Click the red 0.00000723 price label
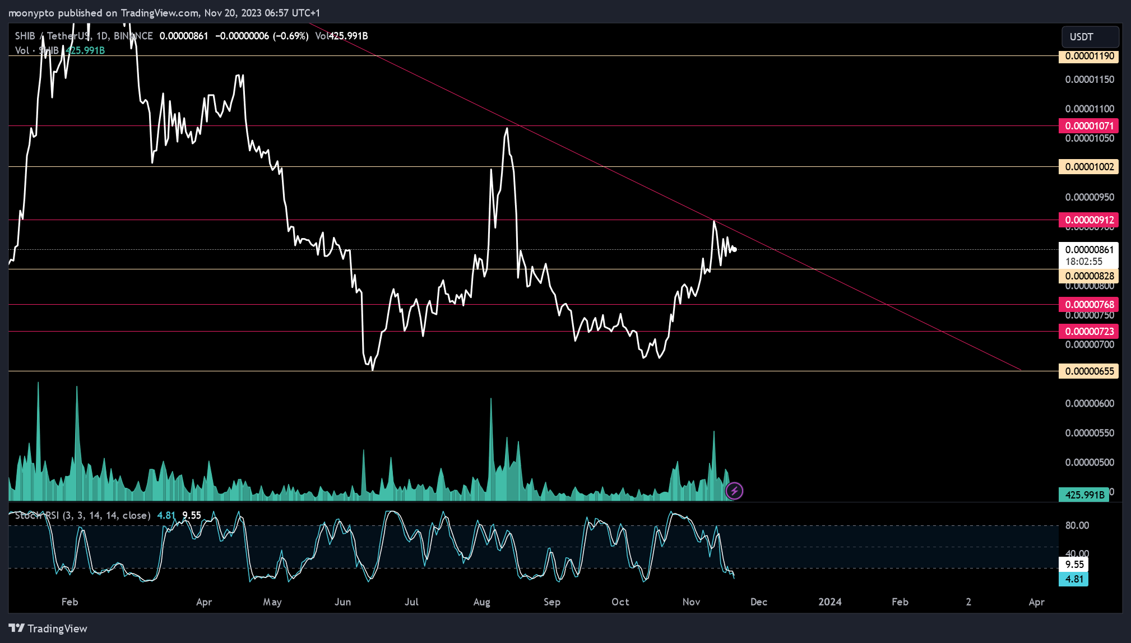This screenshot has width=1131, height=643. (1088, 332)
